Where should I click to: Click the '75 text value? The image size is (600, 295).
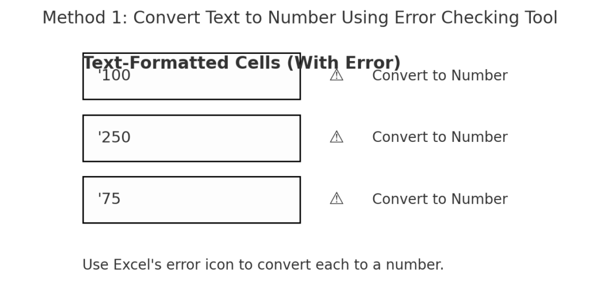coord(110,199)
